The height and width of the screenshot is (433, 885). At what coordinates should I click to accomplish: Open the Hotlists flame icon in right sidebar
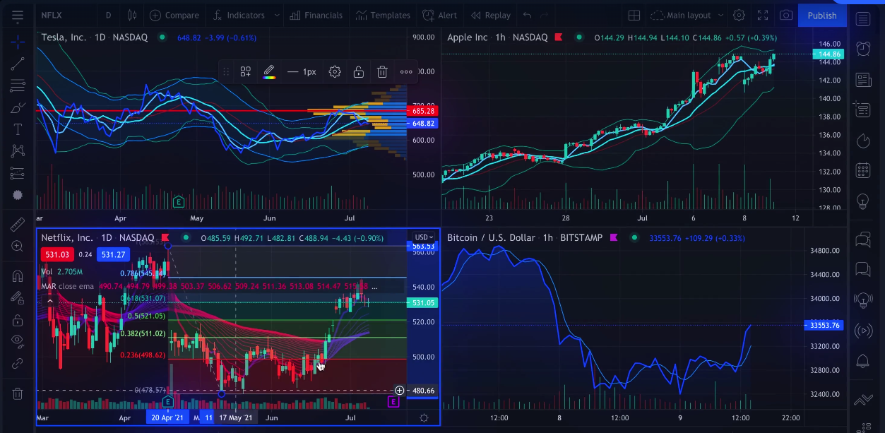click(x=863, y=141)
